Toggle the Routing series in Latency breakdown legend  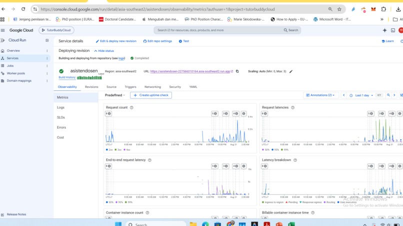(x=329, y=202)
